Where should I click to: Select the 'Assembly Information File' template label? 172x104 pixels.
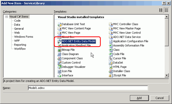point(129,46)
